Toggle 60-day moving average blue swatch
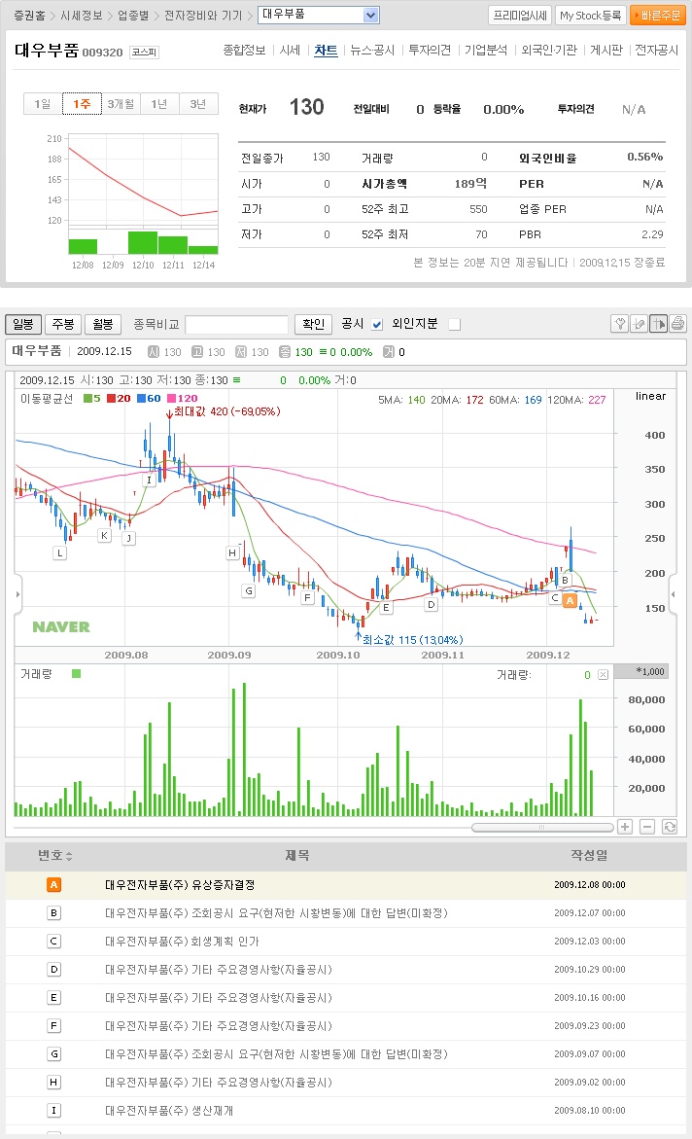 click(141, 398)
